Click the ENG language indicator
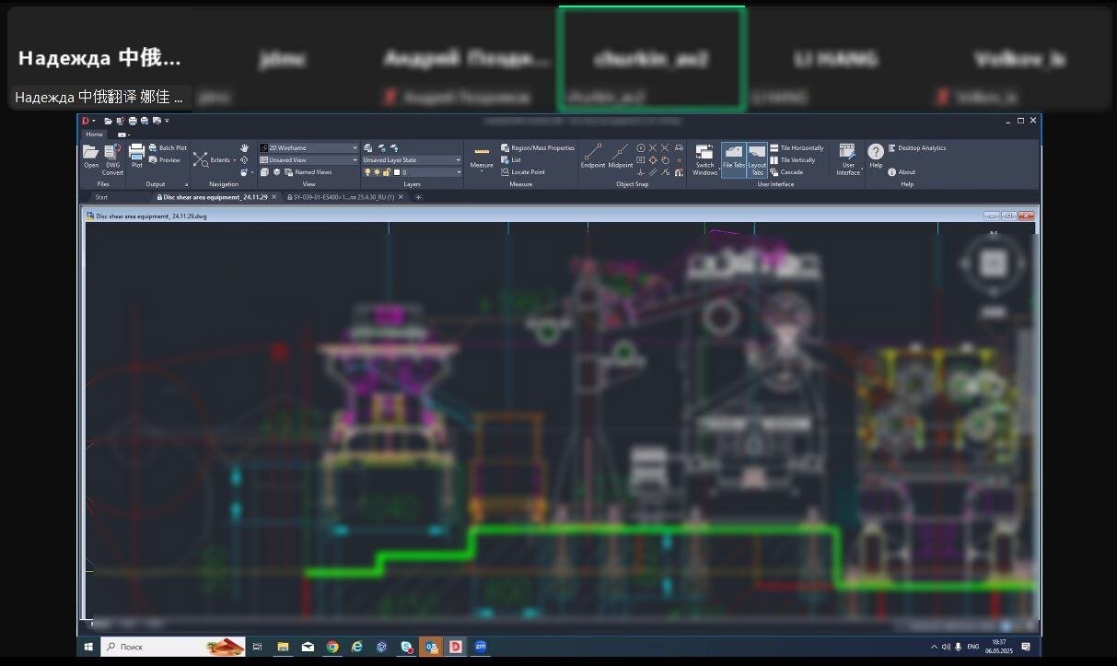 [972, 647]
